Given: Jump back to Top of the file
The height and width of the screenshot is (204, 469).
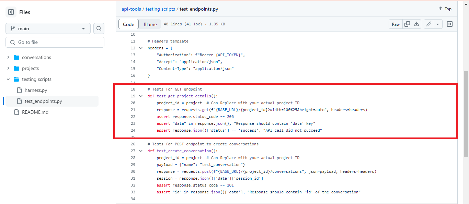Looking at the screenshot, I should [445, 9].
